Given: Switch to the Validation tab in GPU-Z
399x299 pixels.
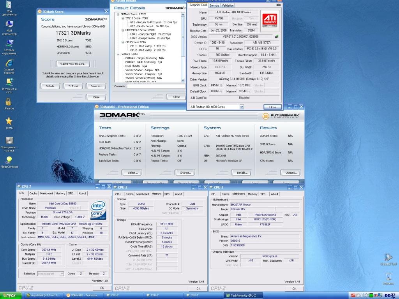Looking at the screenshot, I should pyautogui.click(x=227, y=5).
